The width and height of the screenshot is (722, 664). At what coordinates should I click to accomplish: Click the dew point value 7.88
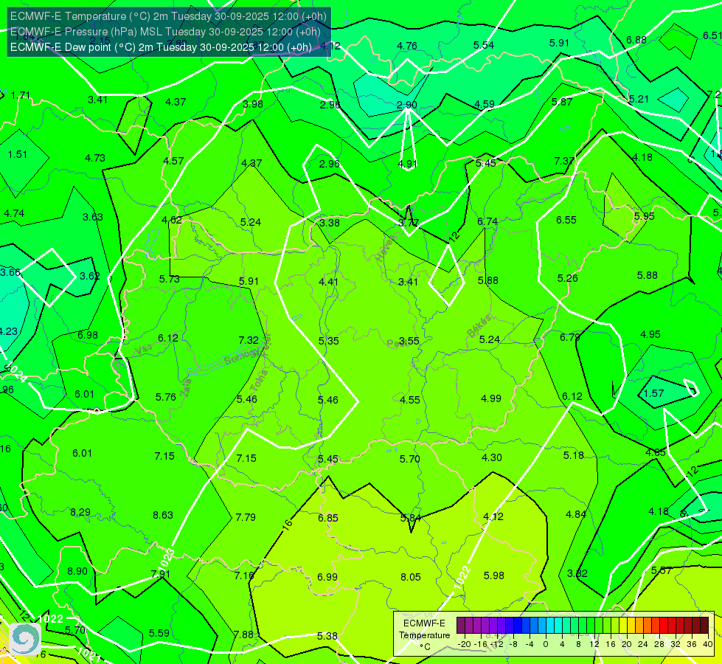(243, 634)
